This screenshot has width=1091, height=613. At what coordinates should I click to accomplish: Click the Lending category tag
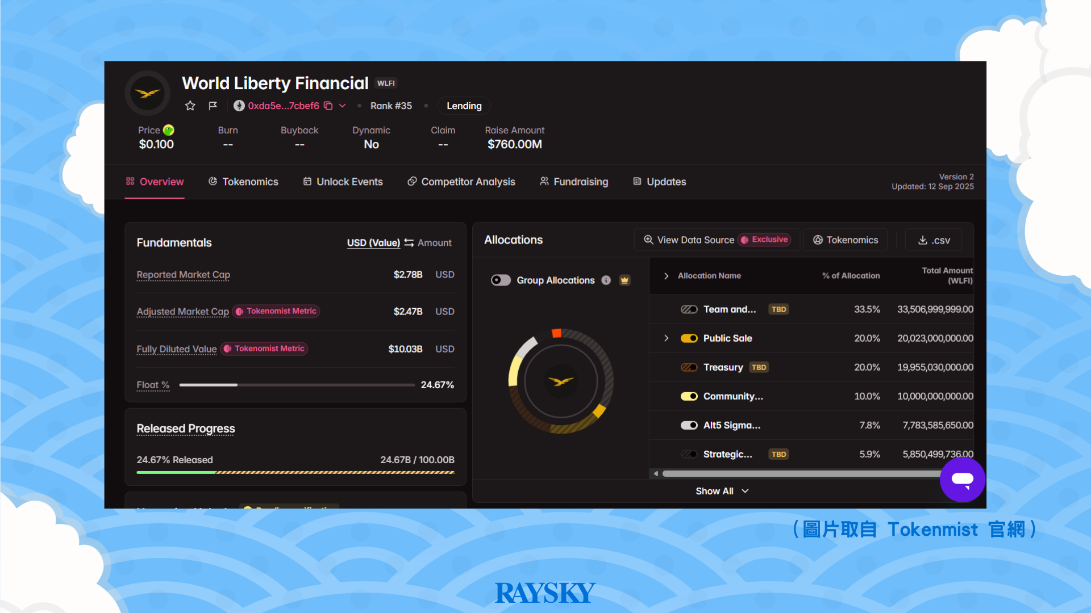[x=464, y=106]
